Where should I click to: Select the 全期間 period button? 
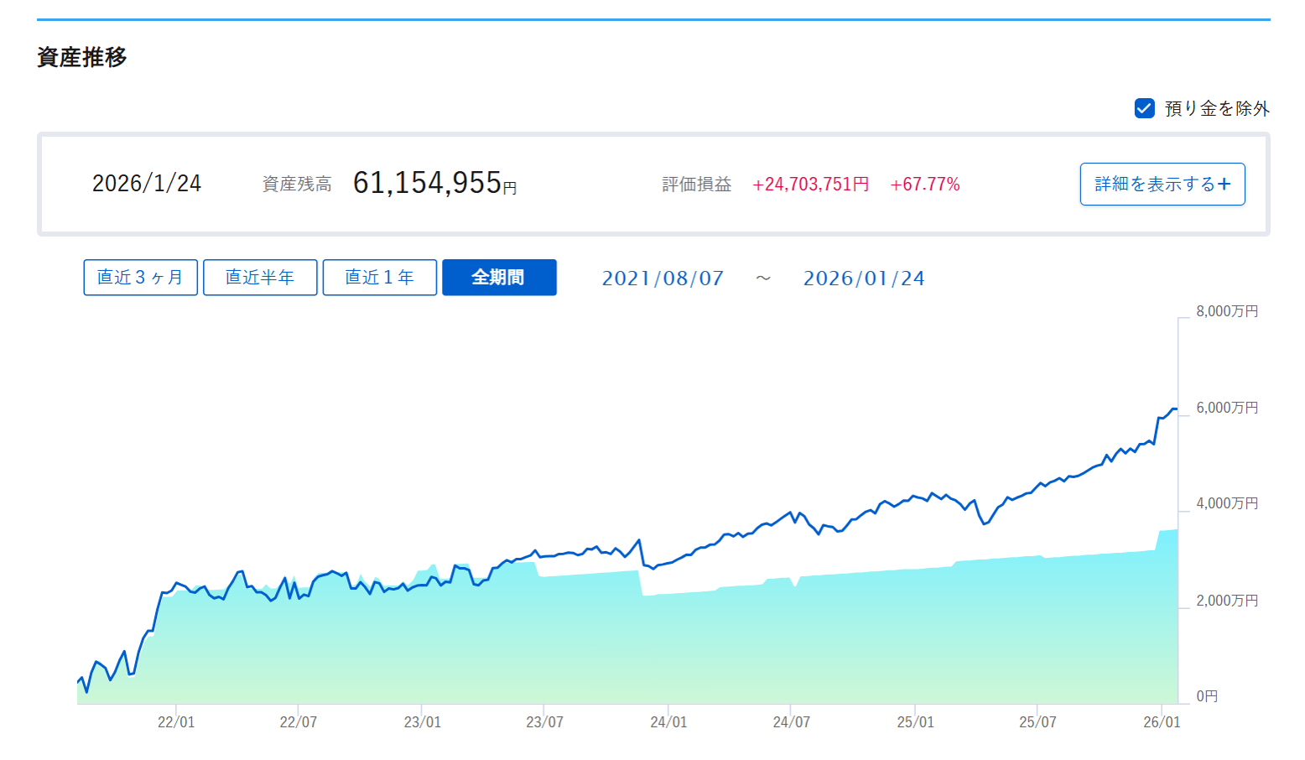(499, 277)
